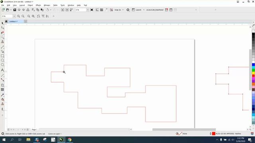Open File Explorer from the taskbar
Viewport: 255px width, 143px height.
(x=28, y=139)
